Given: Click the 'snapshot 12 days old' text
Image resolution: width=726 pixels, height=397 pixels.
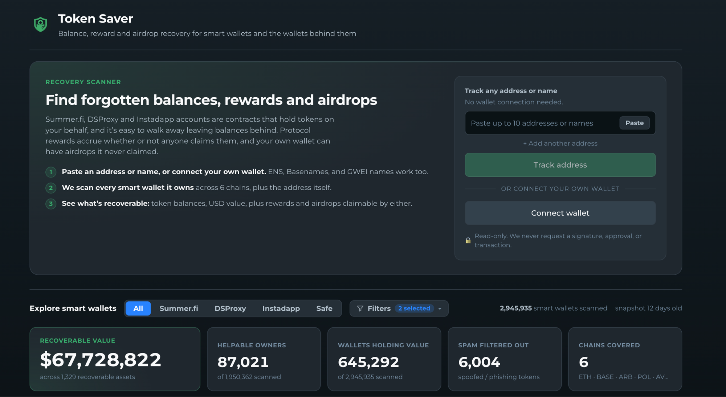Looking at the screenshot, I should point(648,308).
